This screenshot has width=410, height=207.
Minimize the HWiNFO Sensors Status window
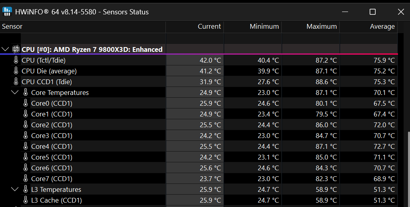345,12
